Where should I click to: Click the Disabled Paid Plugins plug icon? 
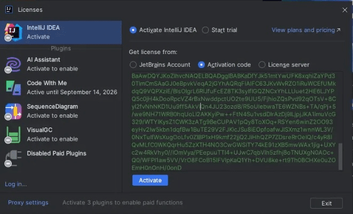(13, 157)
